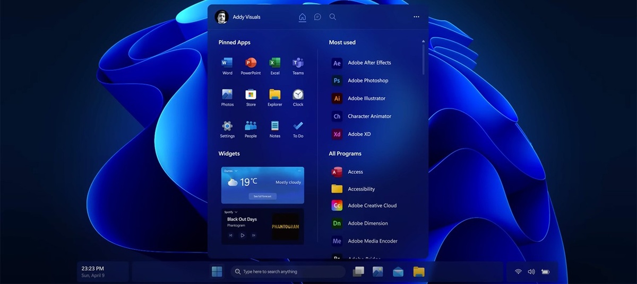The image size is (637, 284).
Task: Click the Adobe Media Encoder icon
Action: click(337, 241)
